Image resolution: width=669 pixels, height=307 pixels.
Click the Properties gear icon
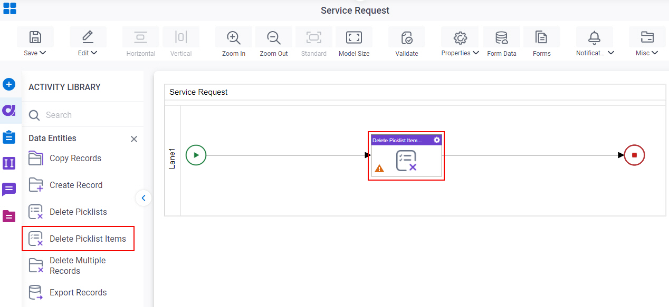[x=461, y=37]
